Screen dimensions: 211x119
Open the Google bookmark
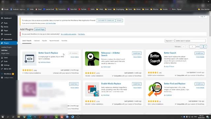coord(5,9)
